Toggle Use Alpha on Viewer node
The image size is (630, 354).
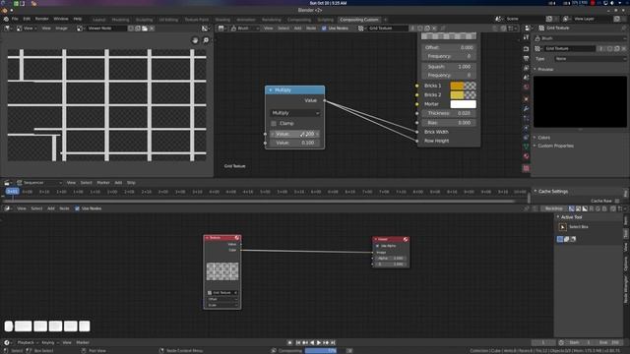377,246
